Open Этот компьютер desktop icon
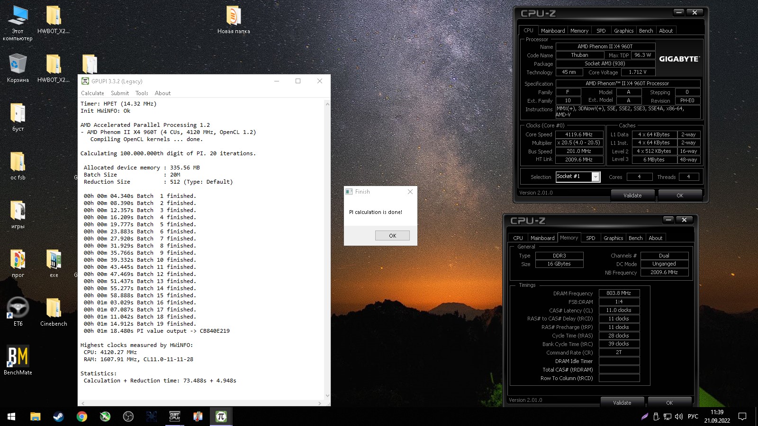This screenshot has width=758, height=426. click(x=18, y=23)
